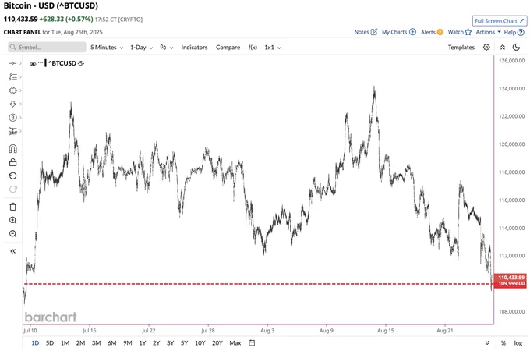Open the Actions dropdown

(488, 32)
